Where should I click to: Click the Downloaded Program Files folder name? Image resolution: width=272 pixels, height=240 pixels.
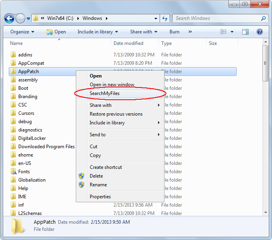point(46,147)
